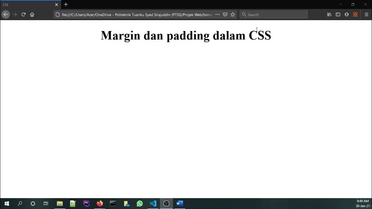Open WhatsApp from the taskbar
Viewport: 372px width, 209px height.
[x=140, y=203]
